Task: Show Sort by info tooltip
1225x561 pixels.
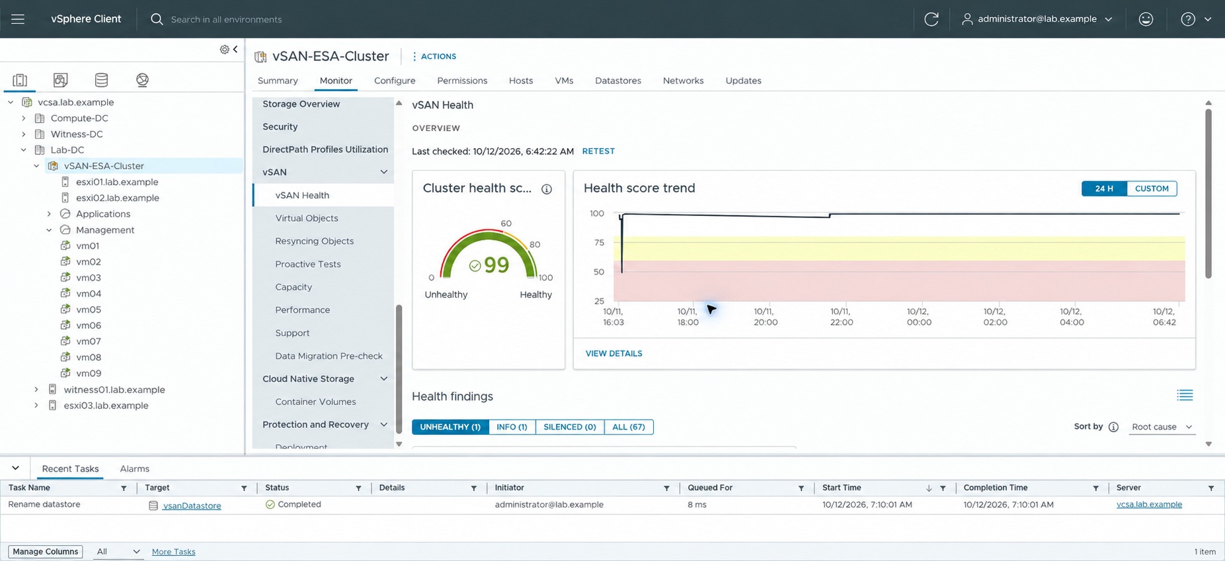Action: (1113, 427)
